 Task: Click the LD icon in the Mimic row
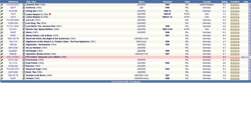pos(2,33)
